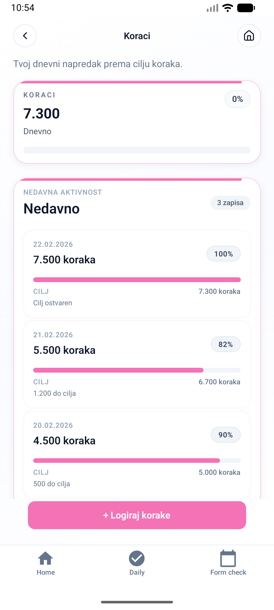Screen dimensions: 274x610
Task: Tap the battery status icon
Action: [246, 8]
